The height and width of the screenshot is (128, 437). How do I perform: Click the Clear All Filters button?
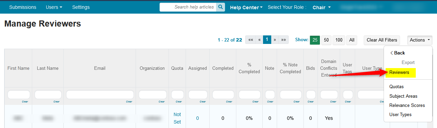(x=382, y=40)
